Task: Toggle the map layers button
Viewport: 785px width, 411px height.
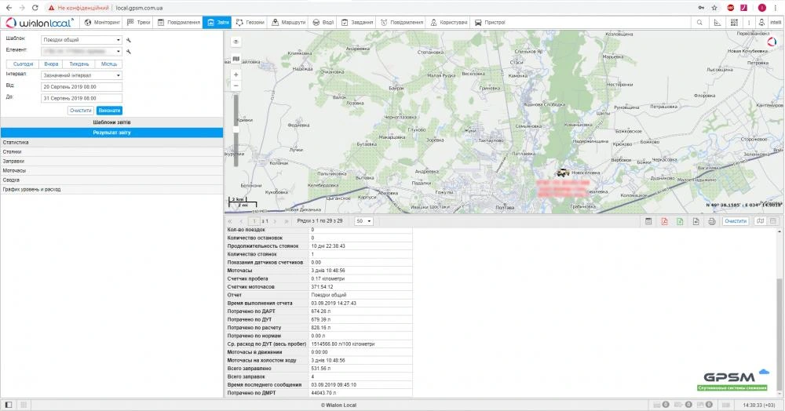Action: [x=236, y=58]
